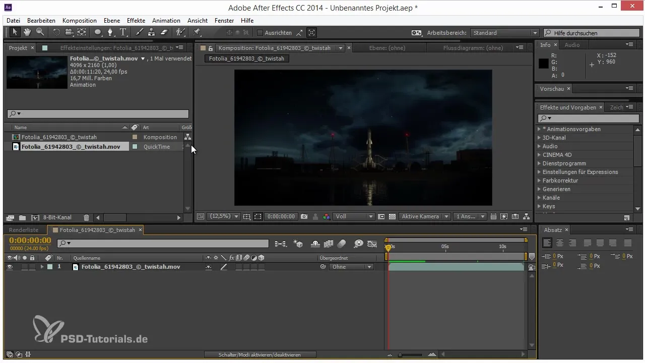Image resolution: width=645 pixels, height=363 pixels.
Task: Toggle the transparency grid in viewer
Action: [392, 216]
